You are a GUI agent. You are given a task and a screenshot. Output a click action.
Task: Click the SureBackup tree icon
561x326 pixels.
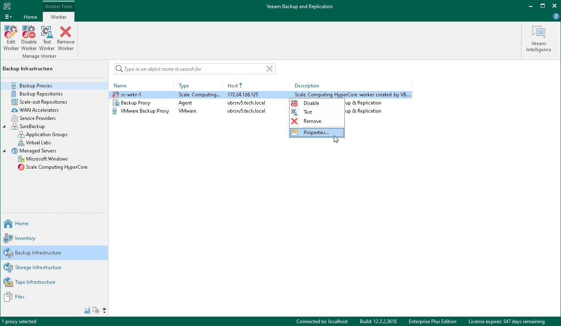[x=14, y=126]
